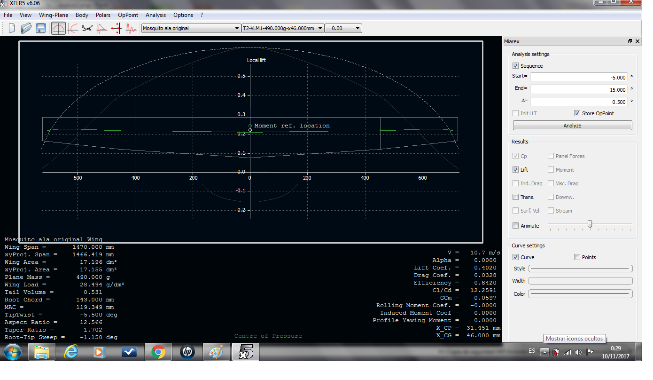Open the stability time response view icon
The image size is (653, 380).
131,28
